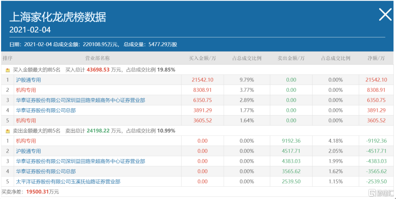Click the 总成交量：5477.29万股 text

click(x=150, y=45)
